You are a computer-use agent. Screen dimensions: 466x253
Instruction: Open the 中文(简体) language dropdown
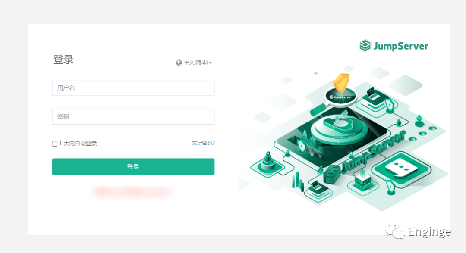[194, 62]
